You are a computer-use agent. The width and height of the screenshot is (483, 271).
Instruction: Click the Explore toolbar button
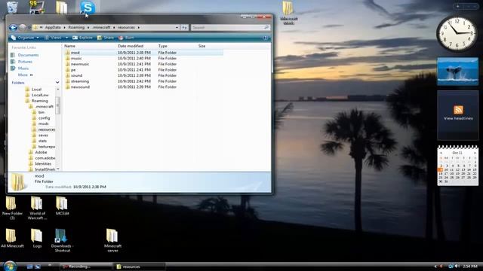(x=82, y=38)
